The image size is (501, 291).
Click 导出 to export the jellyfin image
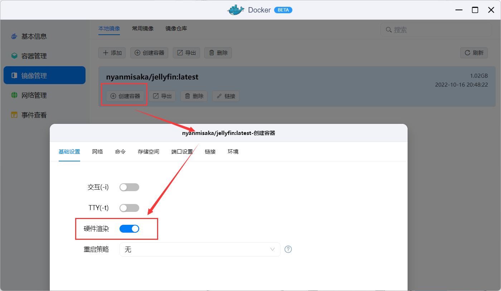pos(162,96)
